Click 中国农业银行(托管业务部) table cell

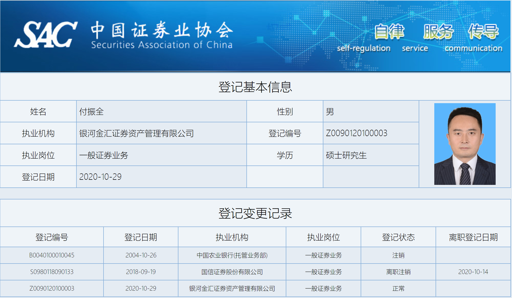232,255
